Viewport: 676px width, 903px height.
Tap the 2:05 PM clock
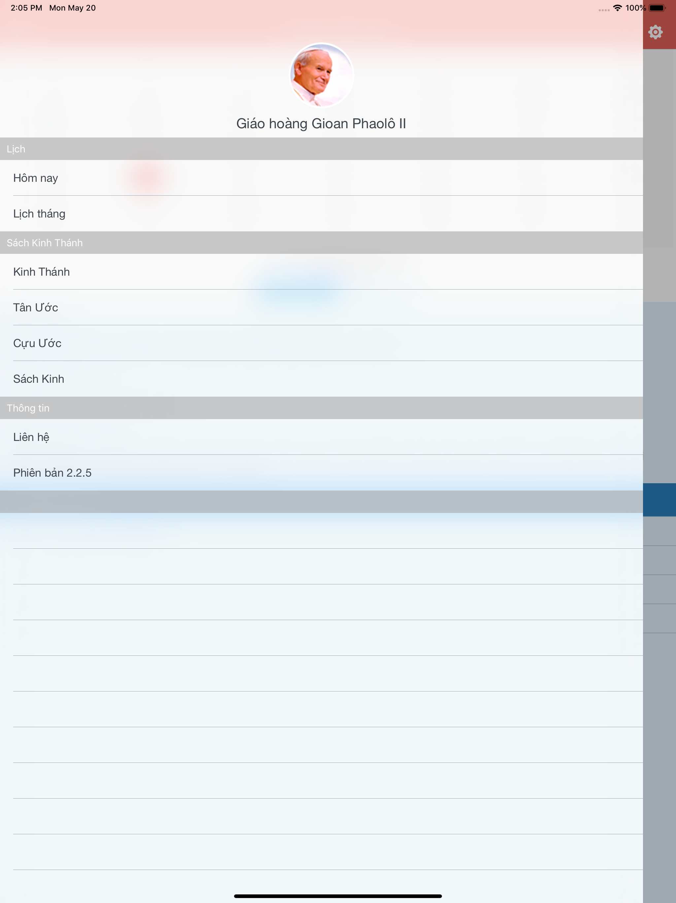pos(26,8)
